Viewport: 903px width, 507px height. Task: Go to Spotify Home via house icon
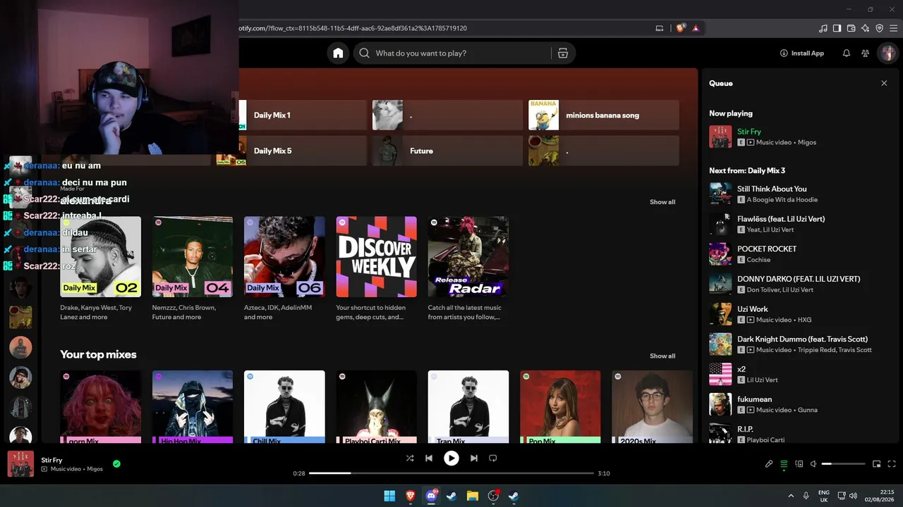tap(338, 53)
